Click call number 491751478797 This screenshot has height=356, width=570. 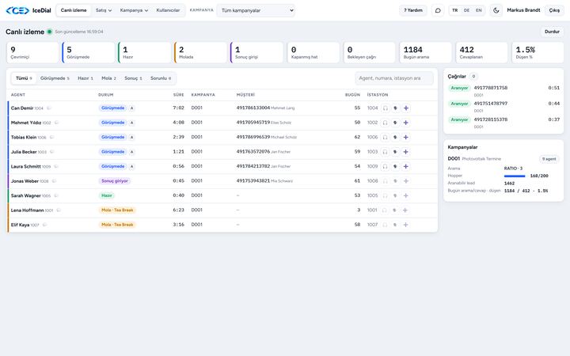490,104
